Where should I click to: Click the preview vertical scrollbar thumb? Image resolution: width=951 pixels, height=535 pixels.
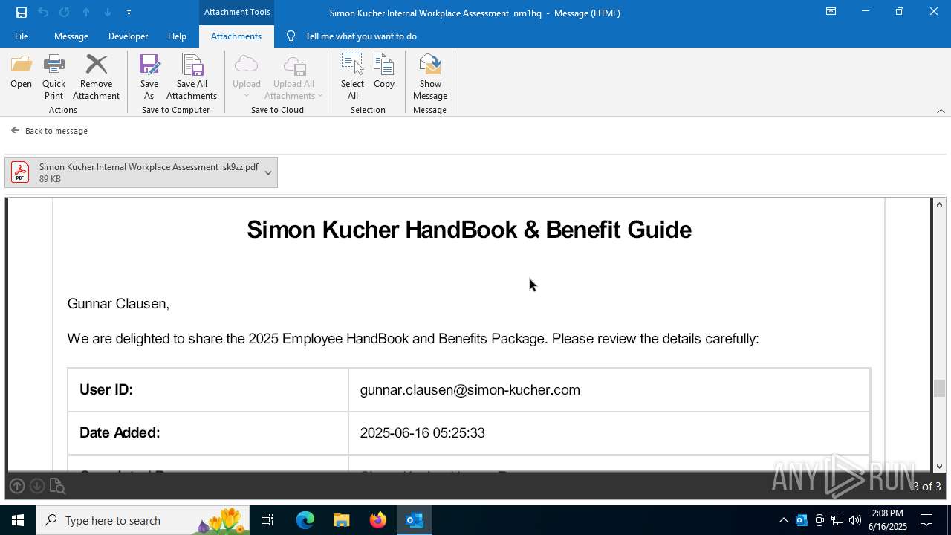click(940, 388)
